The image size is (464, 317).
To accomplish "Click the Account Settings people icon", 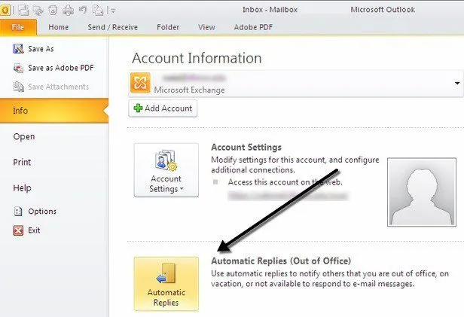I will click(166, 160).
